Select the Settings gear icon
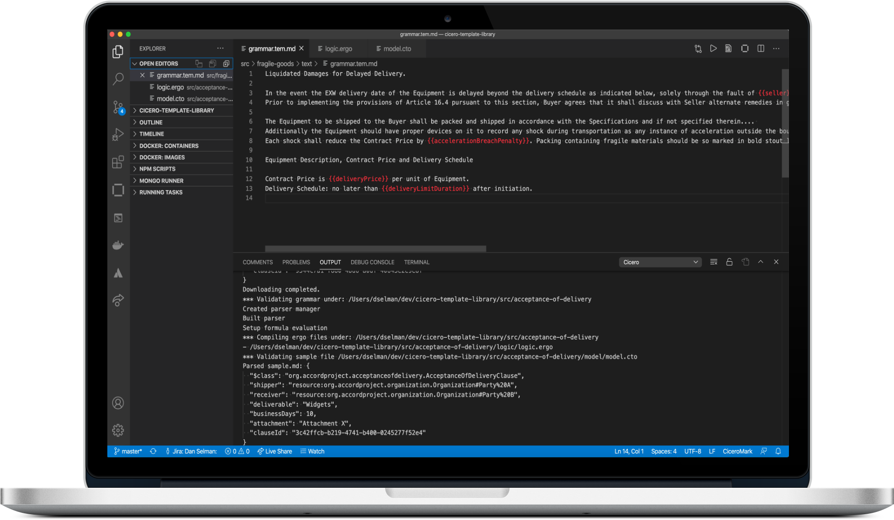This screenshot has width=894, height=520. tap(118, 430)
